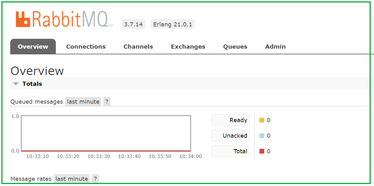374x186 pixels.
Task: Click inside the Queued messages chart
Action: pyautogui.click(x=106, y=133)
